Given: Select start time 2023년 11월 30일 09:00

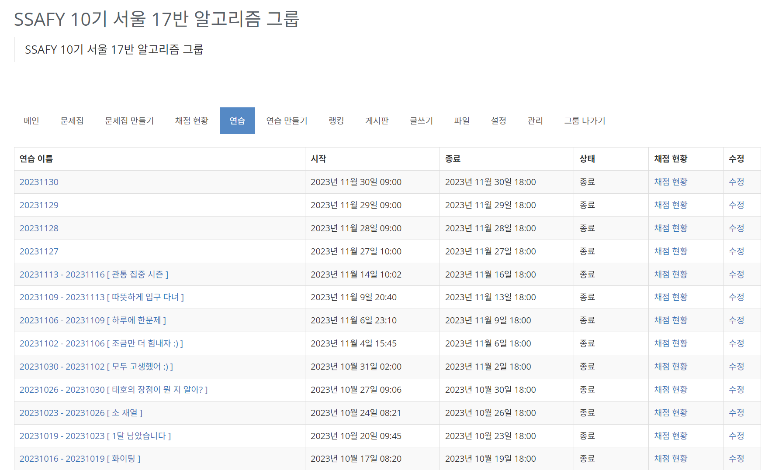Looking at the screenshot, I should coord(356,182).
